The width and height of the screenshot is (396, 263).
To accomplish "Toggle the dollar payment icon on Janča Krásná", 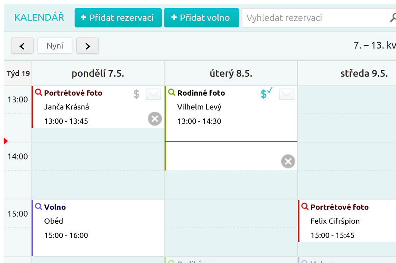I will pos(136,94).
